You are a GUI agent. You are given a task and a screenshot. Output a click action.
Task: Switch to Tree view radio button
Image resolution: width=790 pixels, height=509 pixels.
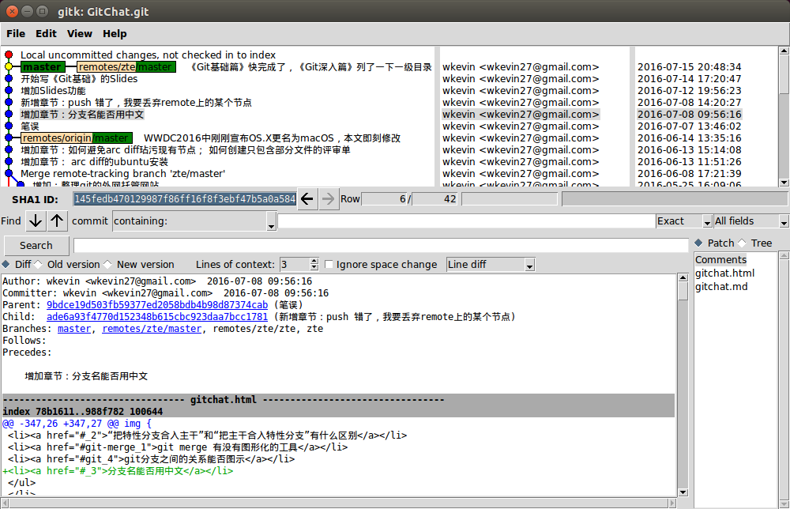click(743, 243)
